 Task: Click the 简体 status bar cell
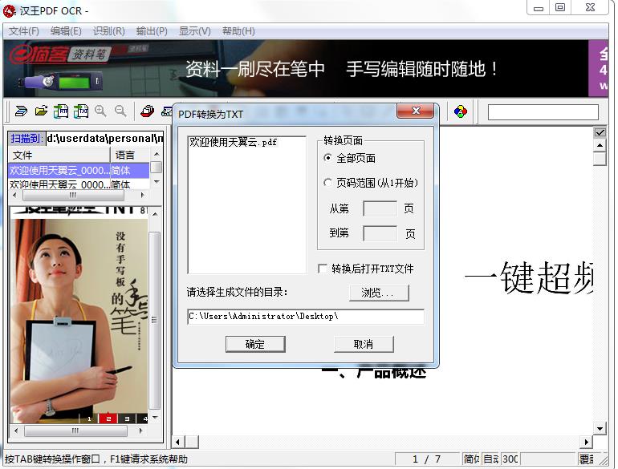[x=470, y=459]
